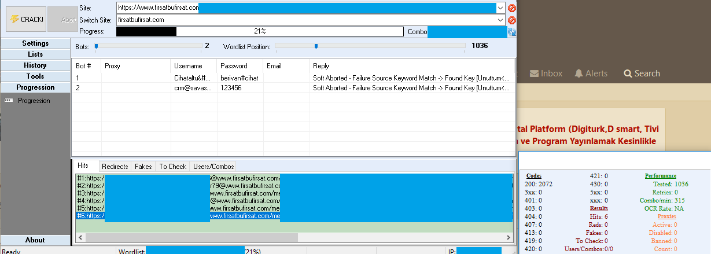Open the Site URL dropdown arrow
Viewport: 711px width, 254px height.
click(x=500, y=8)
